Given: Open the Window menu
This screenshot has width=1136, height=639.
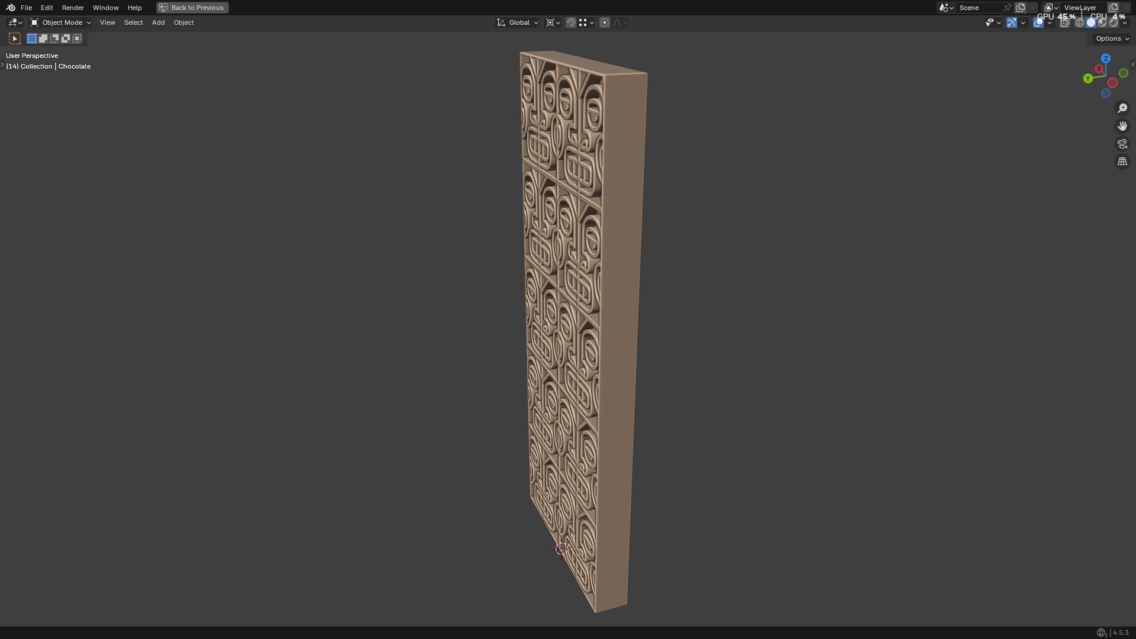Looking at the screenshot, I should click(105, 8).
